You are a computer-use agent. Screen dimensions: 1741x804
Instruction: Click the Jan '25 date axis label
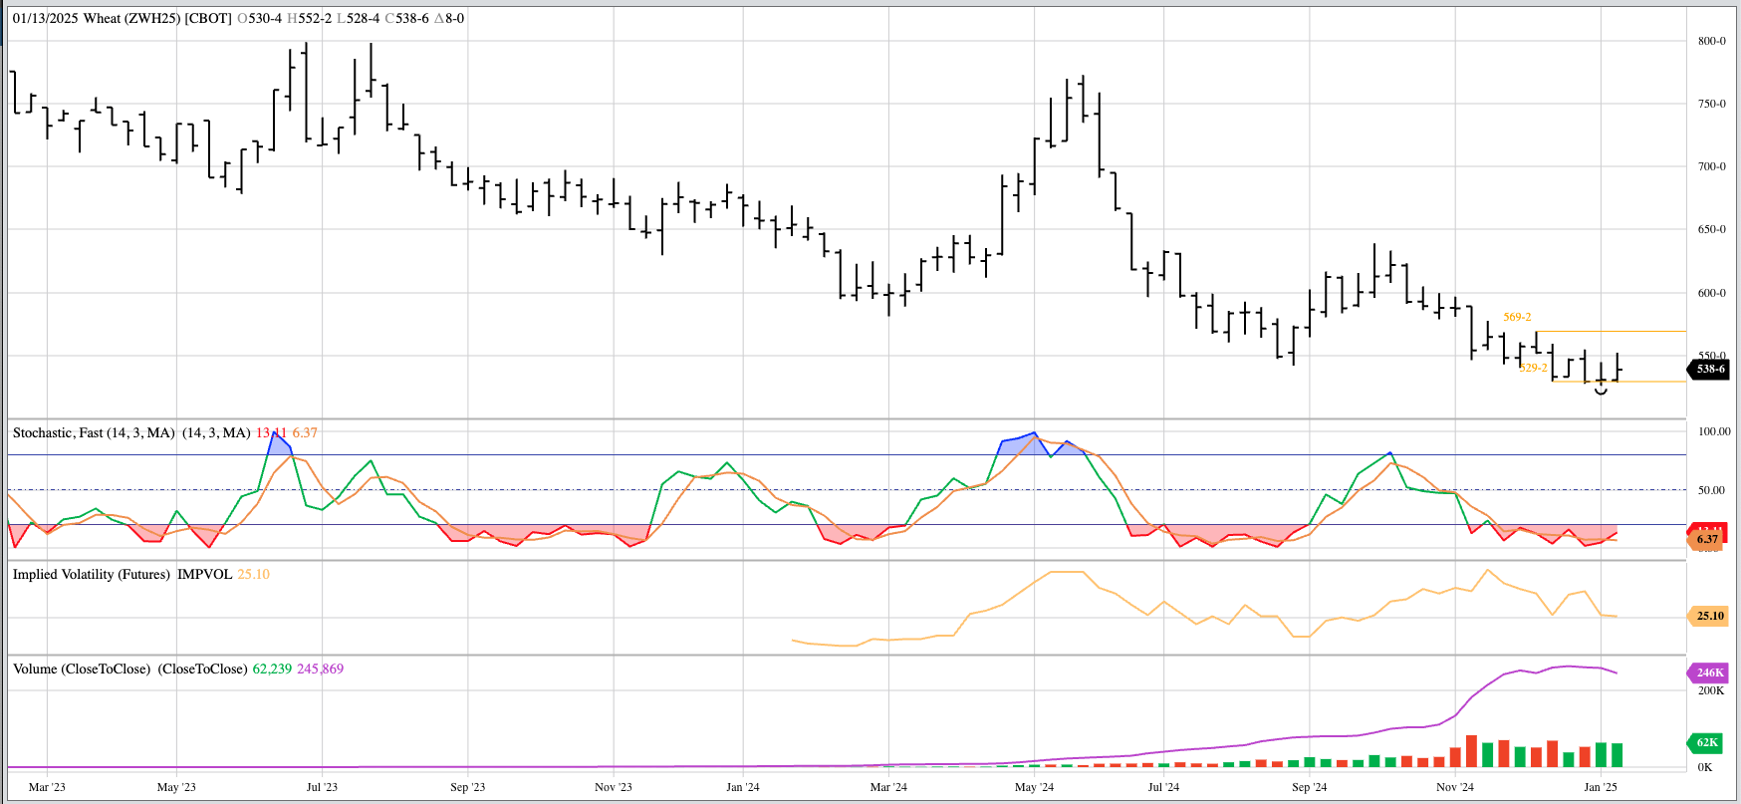pyautogui.click(x=1600, y=787)
